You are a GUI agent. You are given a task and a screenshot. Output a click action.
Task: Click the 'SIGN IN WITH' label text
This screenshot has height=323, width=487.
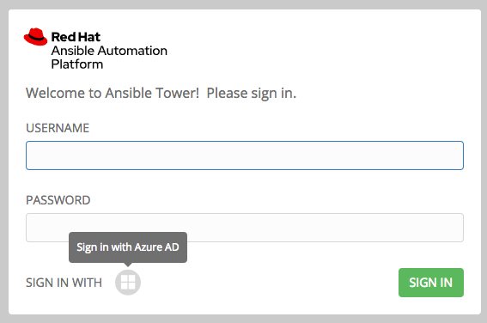click(x=64, y=283)
